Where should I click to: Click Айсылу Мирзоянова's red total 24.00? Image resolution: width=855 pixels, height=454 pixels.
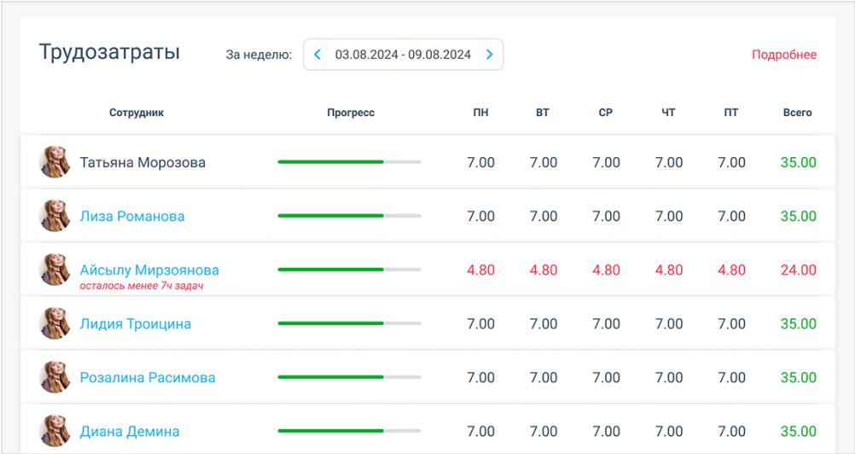tap(798, 270)
